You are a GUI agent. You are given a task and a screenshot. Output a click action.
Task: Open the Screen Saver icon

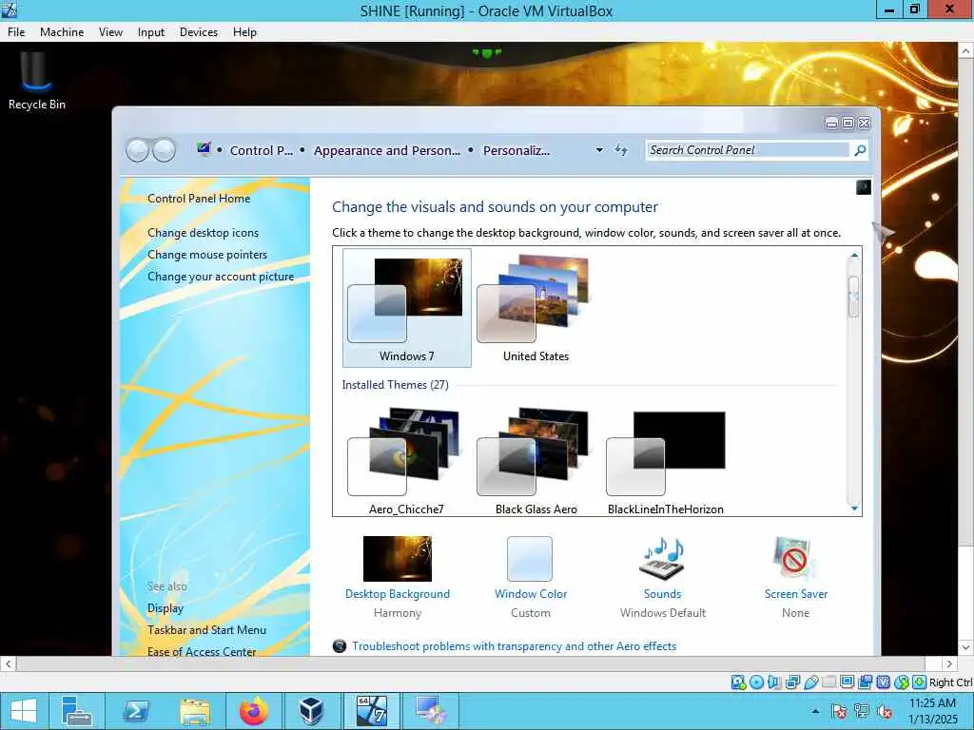[x=795, y=559]
